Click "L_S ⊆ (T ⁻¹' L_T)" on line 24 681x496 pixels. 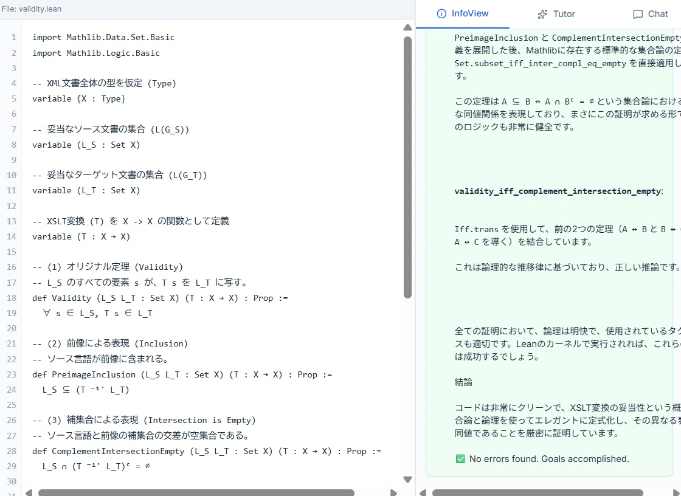(x=86, y=390)
